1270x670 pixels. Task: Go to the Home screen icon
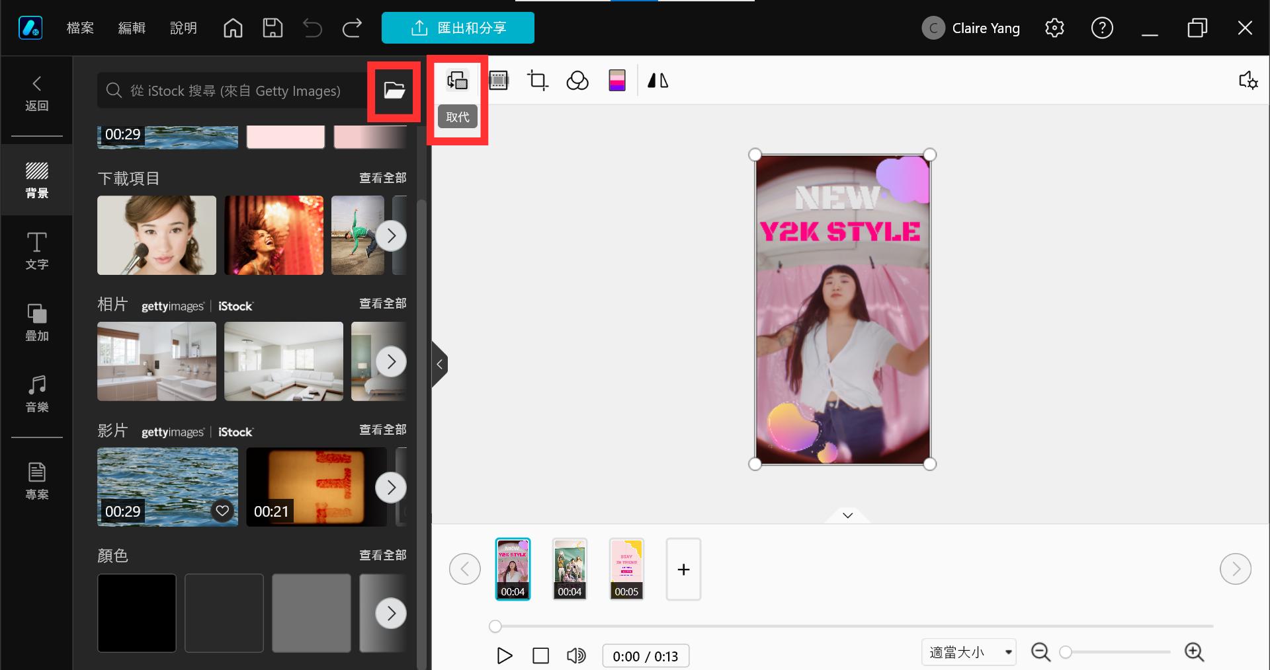(233, 28)
